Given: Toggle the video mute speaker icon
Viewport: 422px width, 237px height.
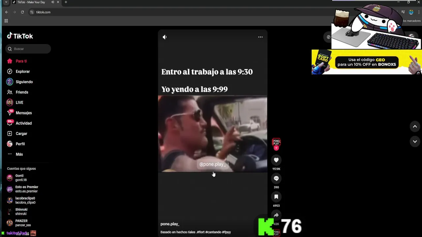Looking at the screenshot, I should pyautogui.click(x=165, y=37).
